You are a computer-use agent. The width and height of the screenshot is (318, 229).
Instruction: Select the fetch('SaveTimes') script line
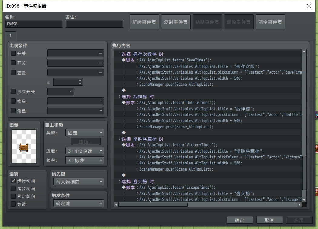(x=208, y=60)
